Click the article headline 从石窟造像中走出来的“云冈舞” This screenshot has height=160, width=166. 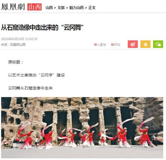pyautogui.click(x=42, y=28)
